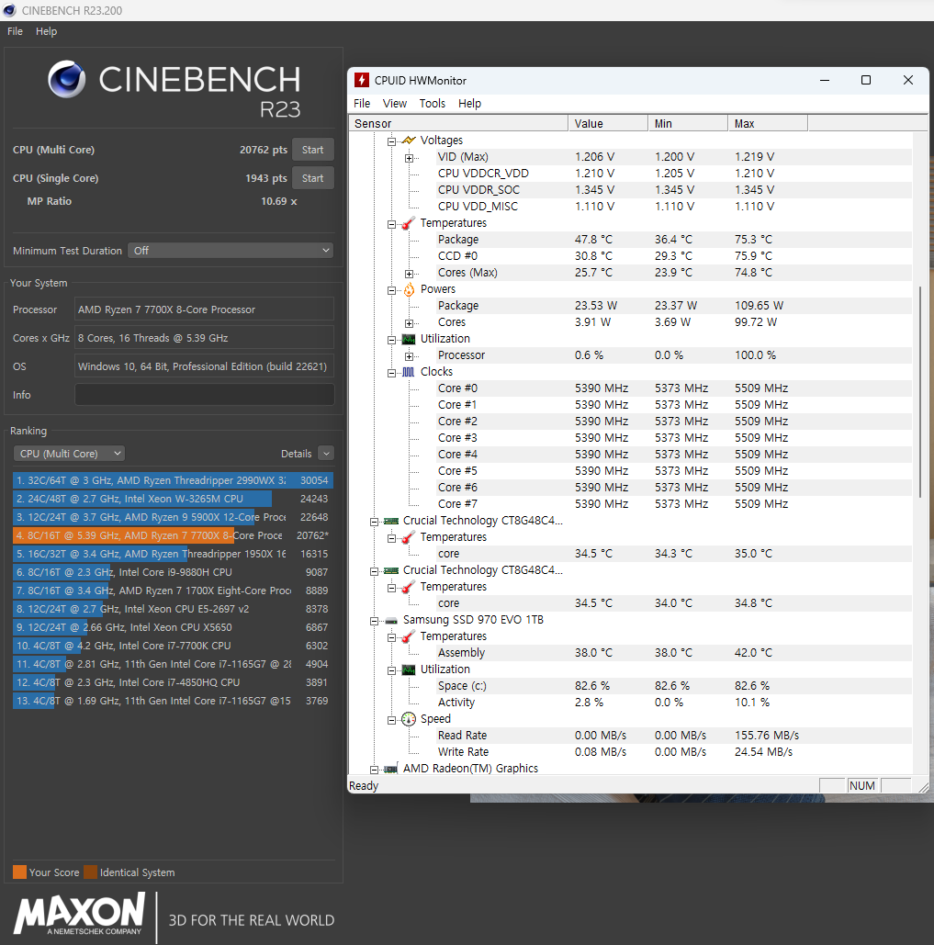Screen dimensions: 934x945
Task: Select ranking entry Intel Xeon W-3265M
Action: 173,499
